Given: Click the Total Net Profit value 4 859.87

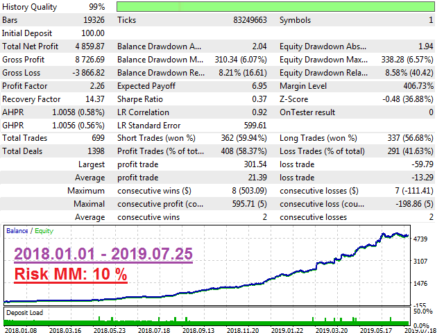Looking at the screenshot, I should [89, 46].
